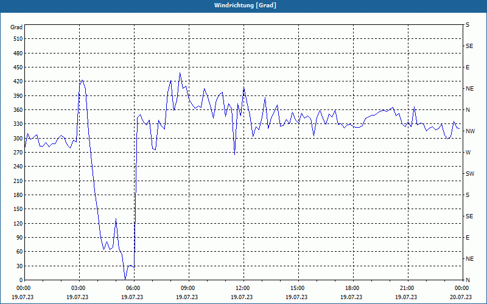Pick the 0 y-axis tick label
Image resolution: width=487 pixels, height=304 pixels.
(x=21, y=280)
